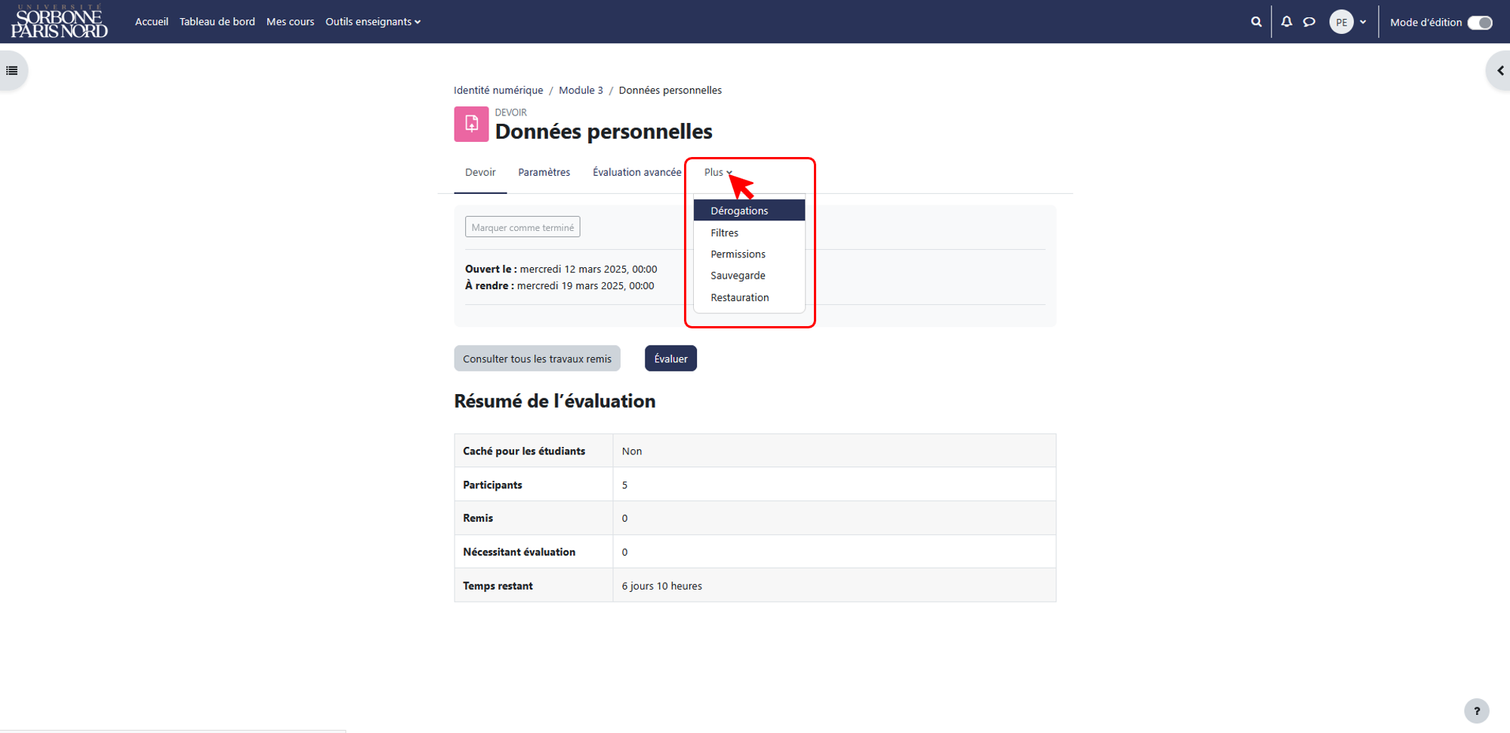This screenshot has height=733, width=1510.
Task: Open the notifications bell
Action: [1287, 22]
